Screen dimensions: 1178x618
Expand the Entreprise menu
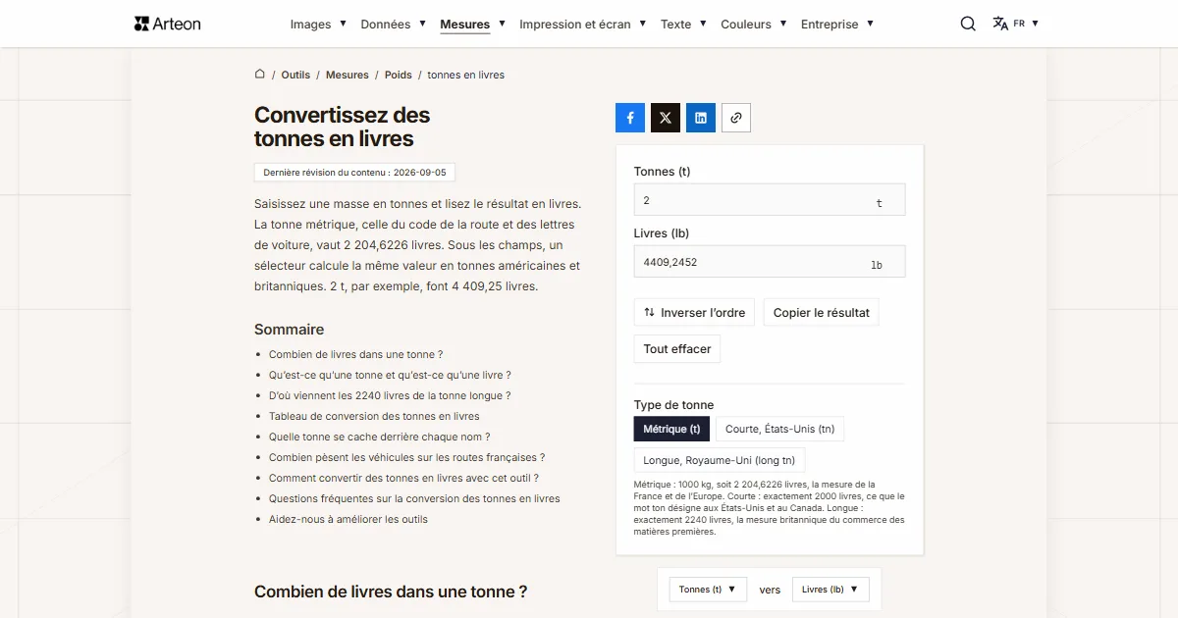point(837,25)
